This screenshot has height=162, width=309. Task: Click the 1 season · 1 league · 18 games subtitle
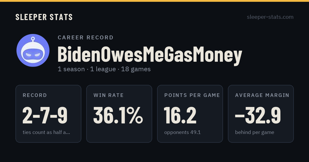(x=104, y=69)
